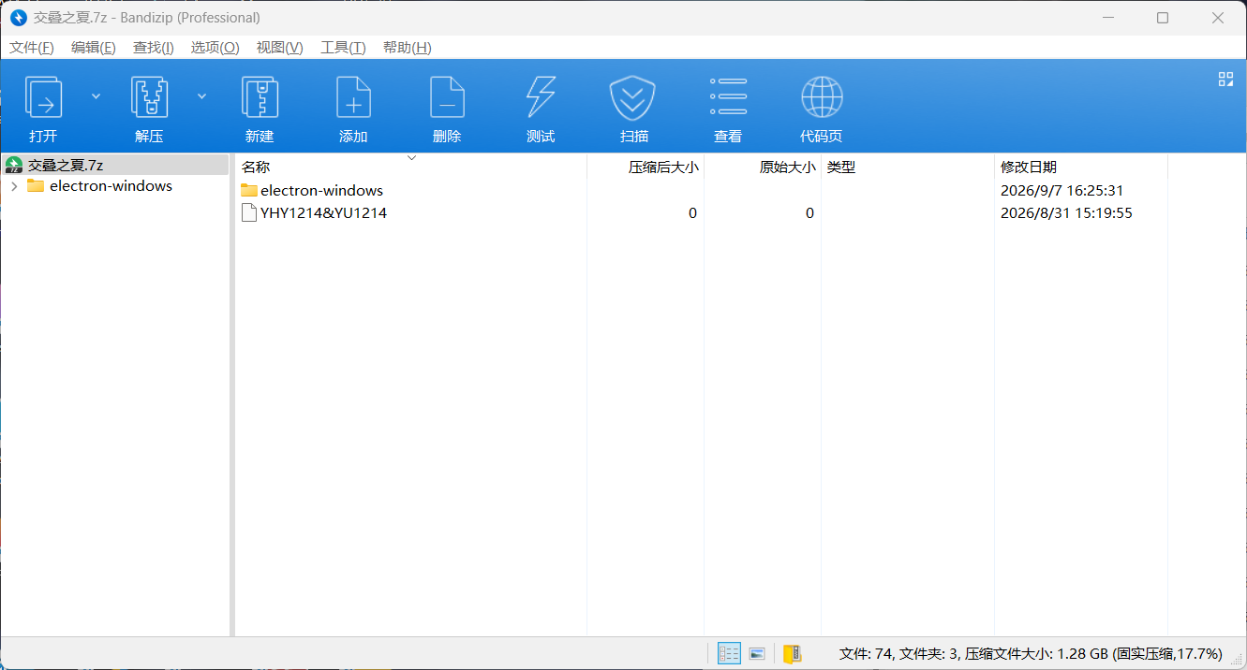The width and height of the screenshot is (1247, 670).
Task: Click the toolbar layout grid icon at top right
Action: (1225, 79)
